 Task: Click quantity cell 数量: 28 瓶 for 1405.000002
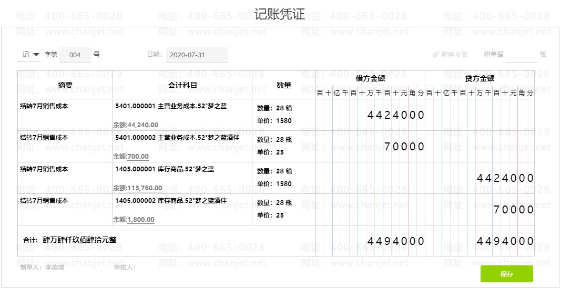[x=274, y=202]
